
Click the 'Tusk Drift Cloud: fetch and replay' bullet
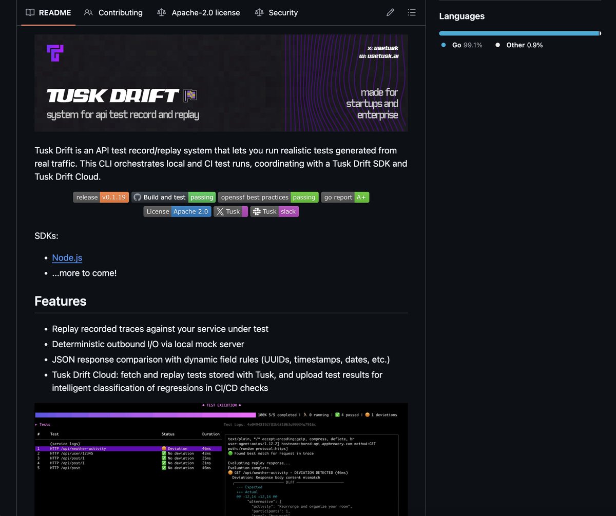pos(217,381)
